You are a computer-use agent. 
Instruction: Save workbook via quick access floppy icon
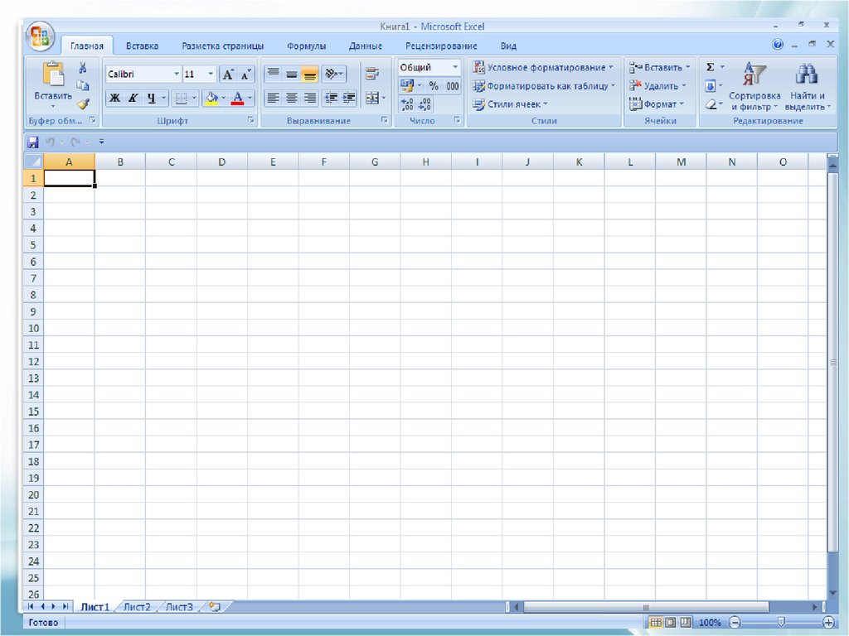pyautogui.click(x=33, y=142)
